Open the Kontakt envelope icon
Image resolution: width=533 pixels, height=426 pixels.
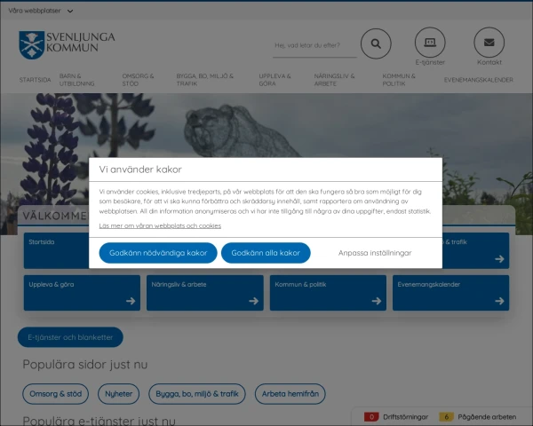pos(489,43)
